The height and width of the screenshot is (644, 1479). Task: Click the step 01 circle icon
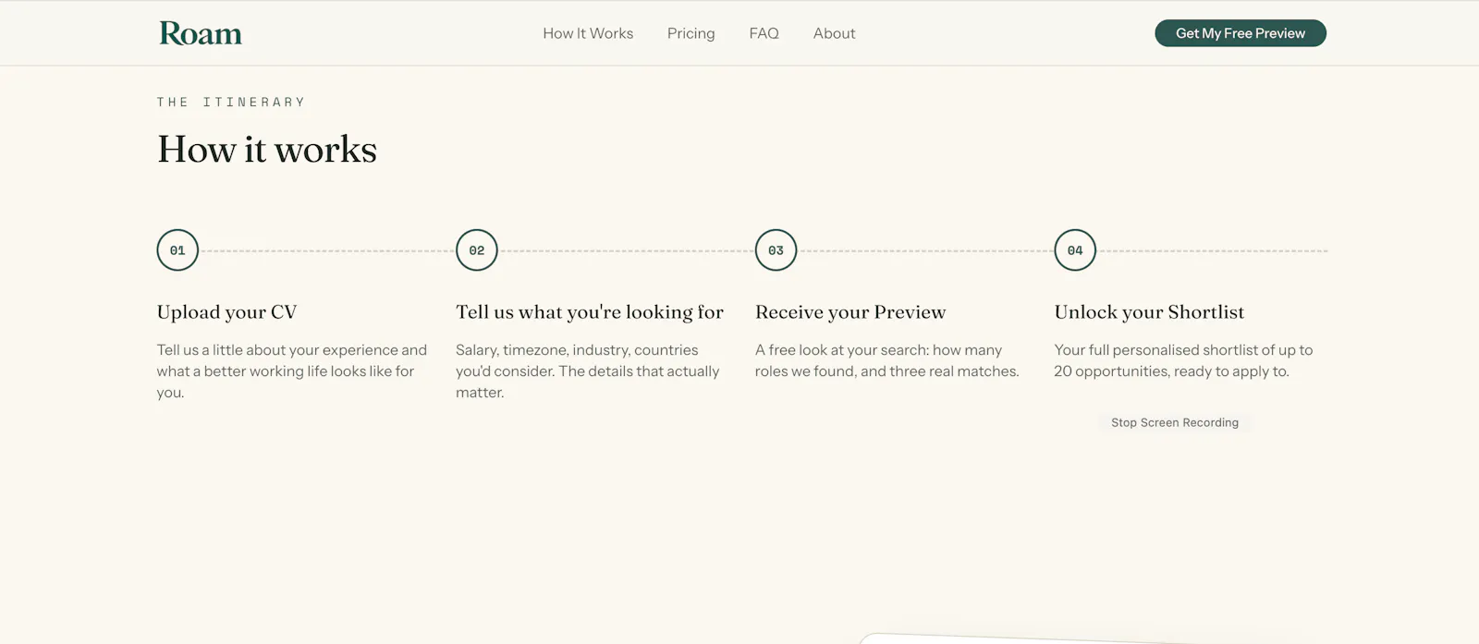[x=177, y=250]
